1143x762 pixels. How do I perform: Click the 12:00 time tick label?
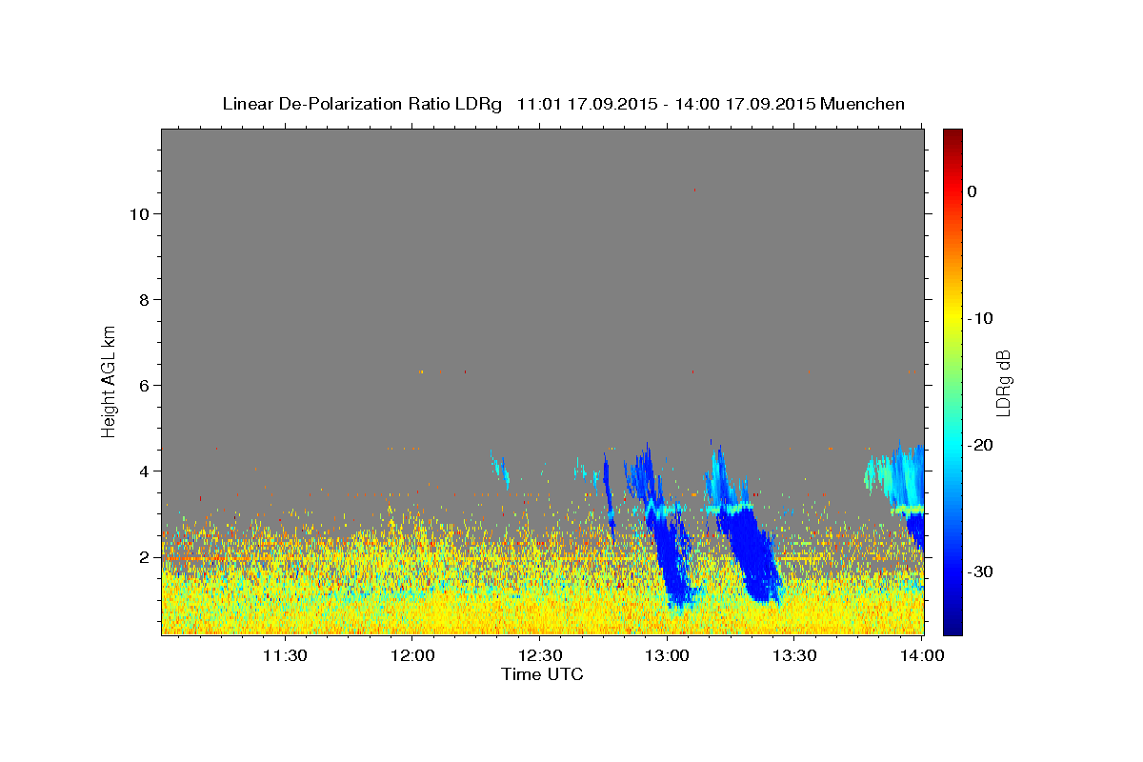pyautogui.click(x=412, y=655)
